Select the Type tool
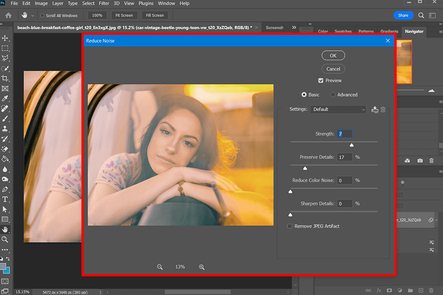The image size is (443, 295). pyautogui.click(x=5, y=199)
